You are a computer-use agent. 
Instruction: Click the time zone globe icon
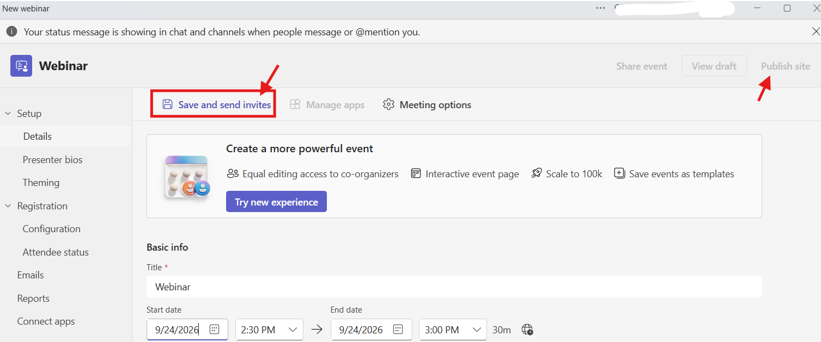click(x=527, y=329)
